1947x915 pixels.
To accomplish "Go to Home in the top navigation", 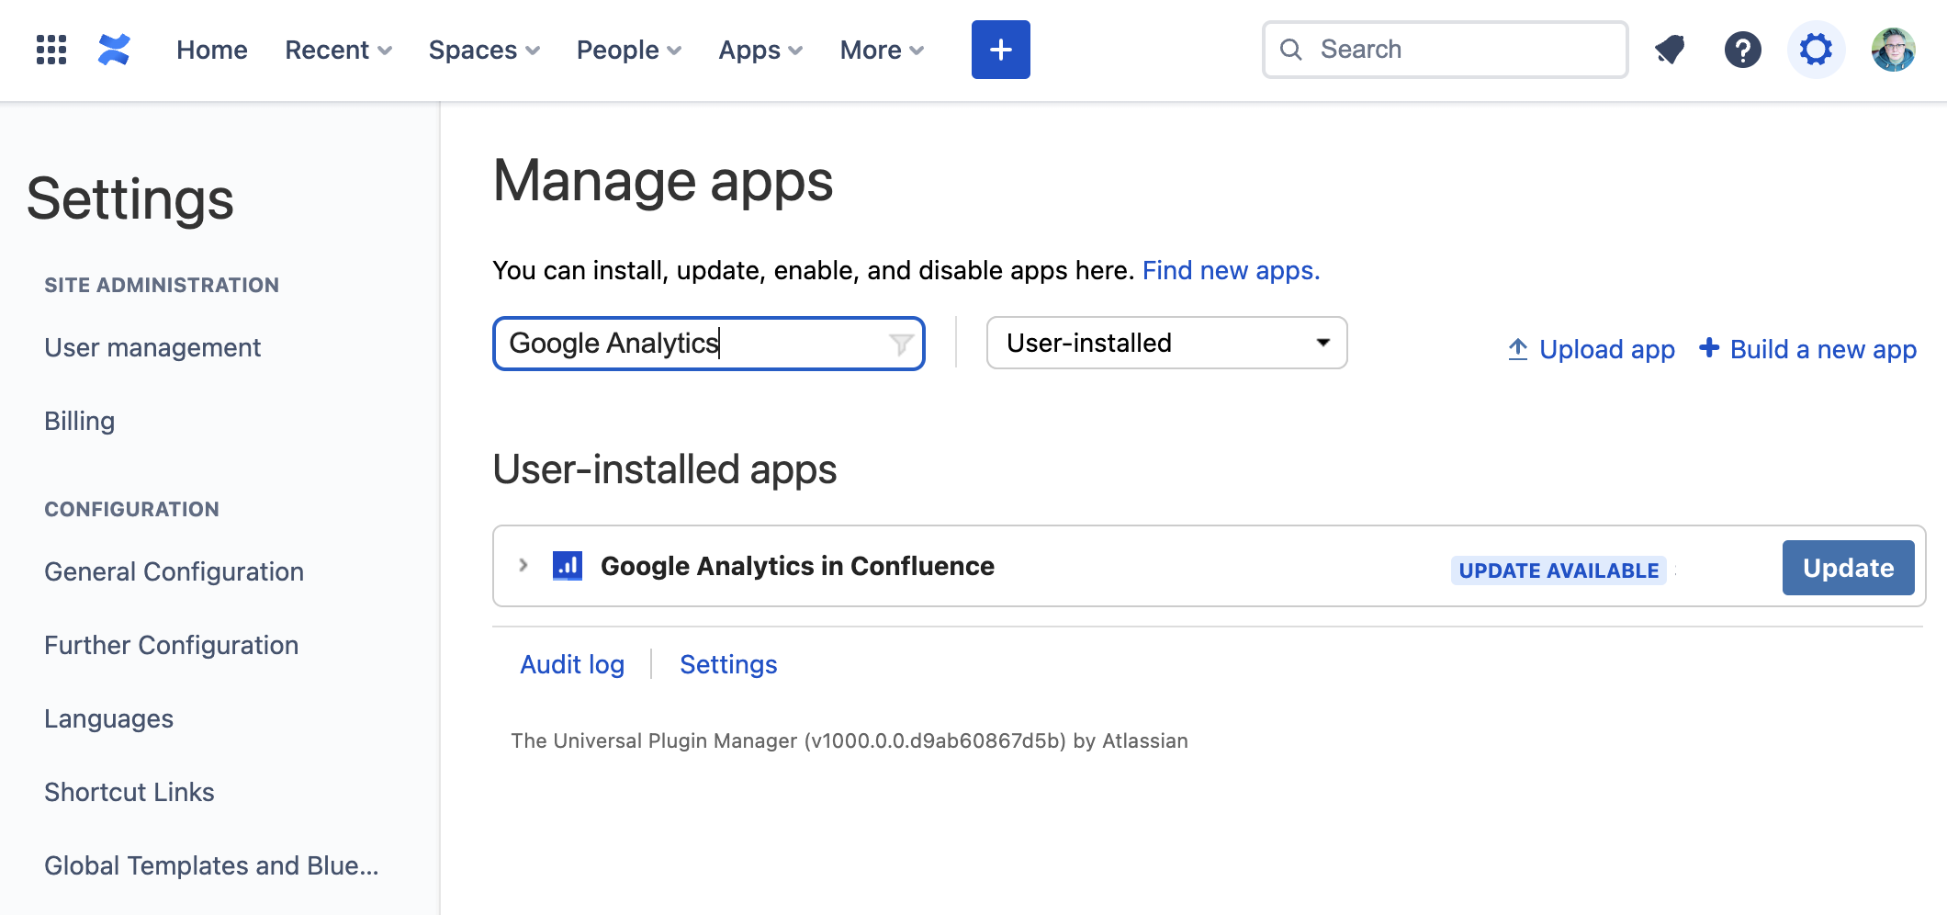I will 212,50.
